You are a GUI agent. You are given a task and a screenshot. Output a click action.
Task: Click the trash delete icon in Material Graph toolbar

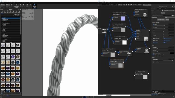point(128,5)
